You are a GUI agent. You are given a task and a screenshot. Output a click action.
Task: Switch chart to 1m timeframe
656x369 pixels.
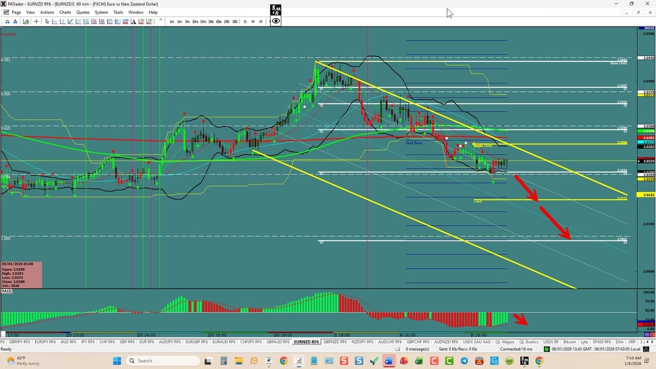[172, 21]
